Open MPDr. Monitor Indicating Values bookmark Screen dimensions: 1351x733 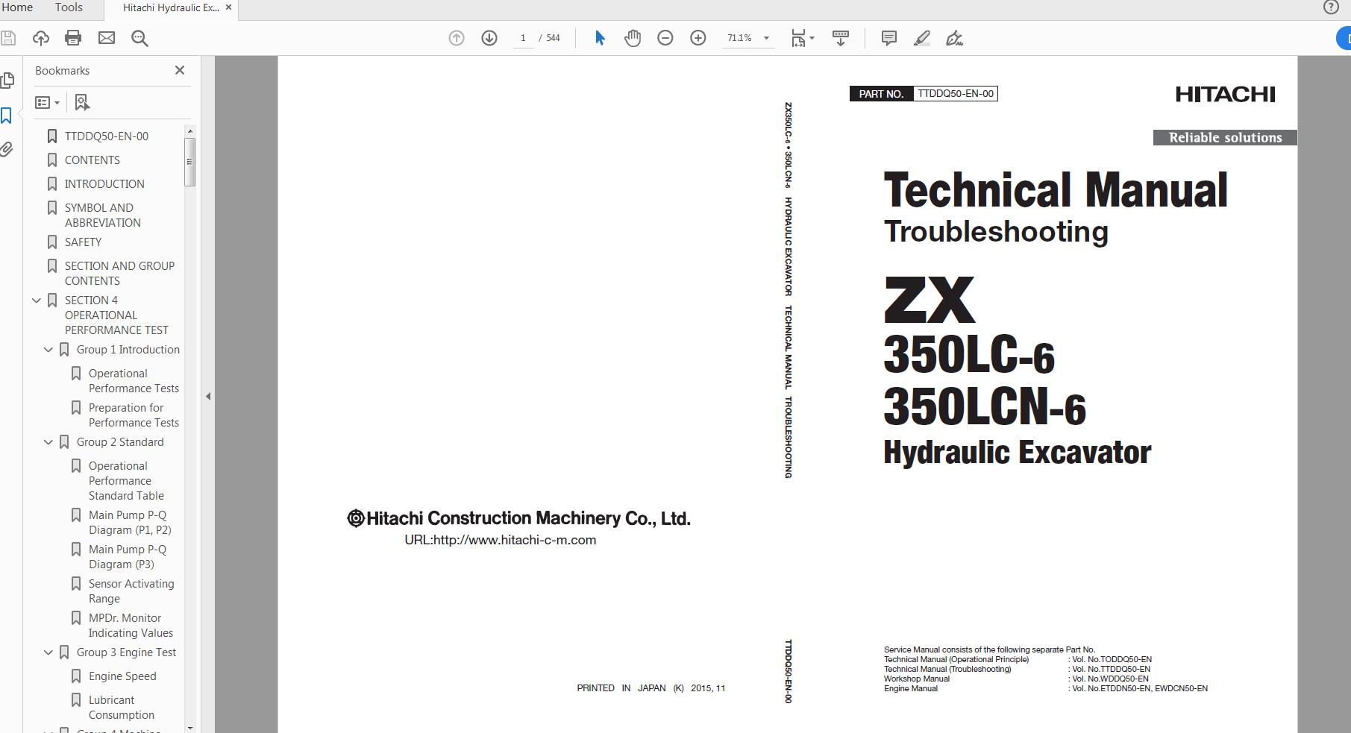tap(131, 626)
